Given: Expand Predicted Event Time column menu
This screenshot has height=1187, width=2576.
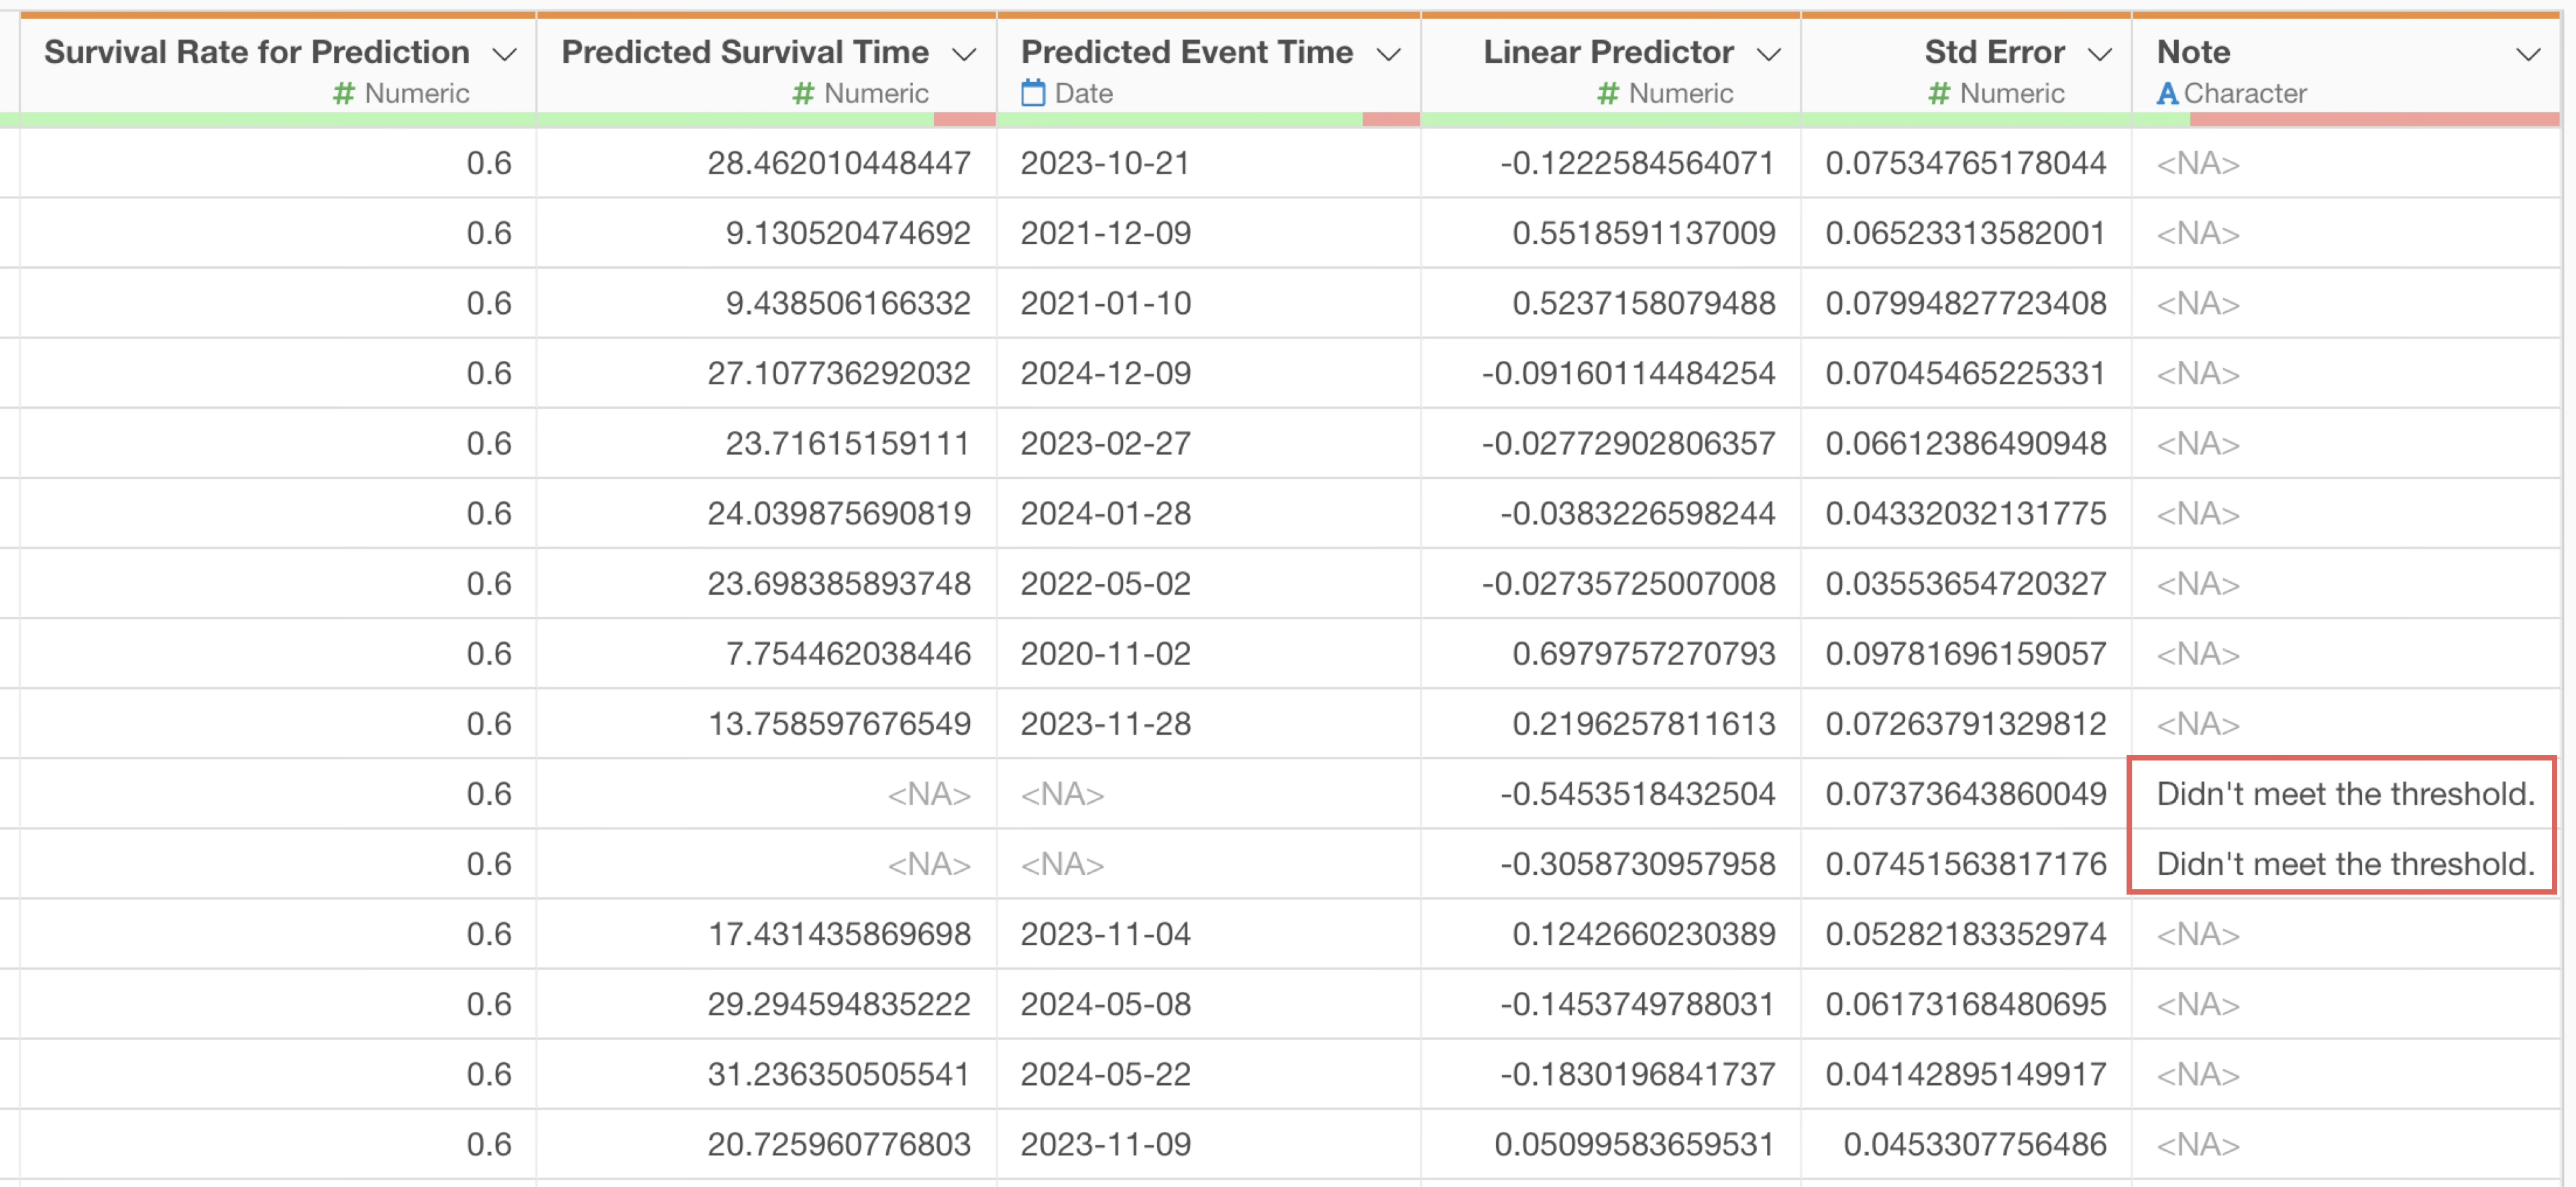Looking at the screenshot, I should pyautogui.click(x=1388, y=54).
